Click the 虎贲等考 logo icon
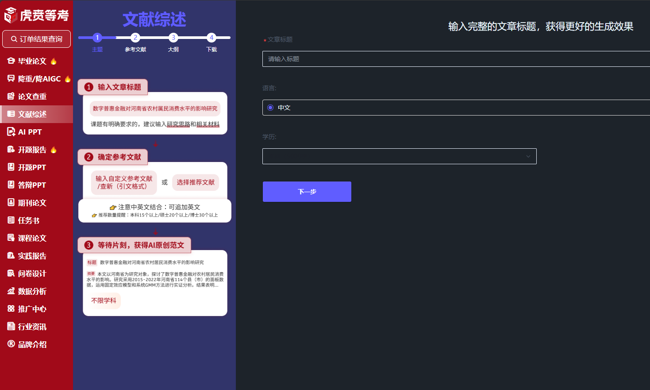 coord(11,15)
